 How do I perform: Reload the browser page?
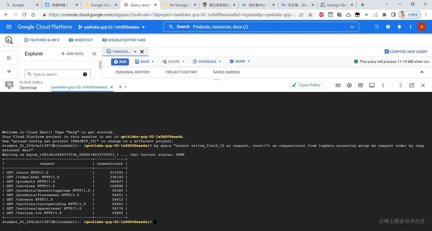[x=24, y=15]
